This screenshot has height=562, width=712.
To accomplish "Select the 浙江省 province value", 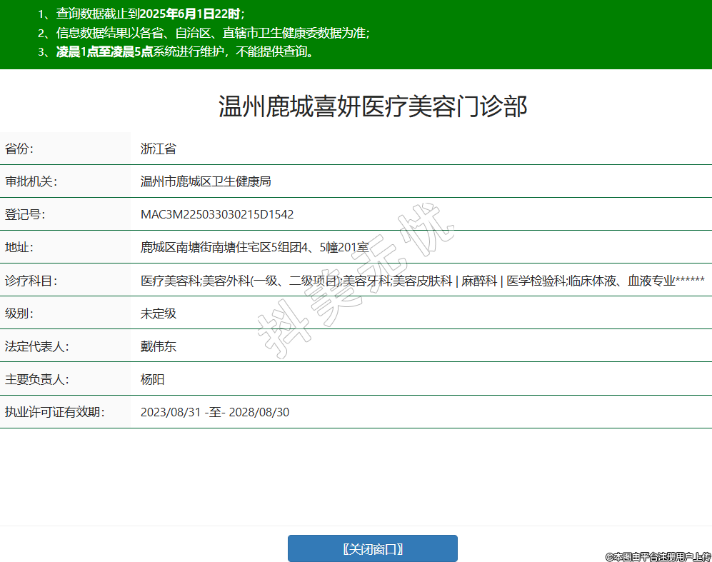I will [159, 149].
